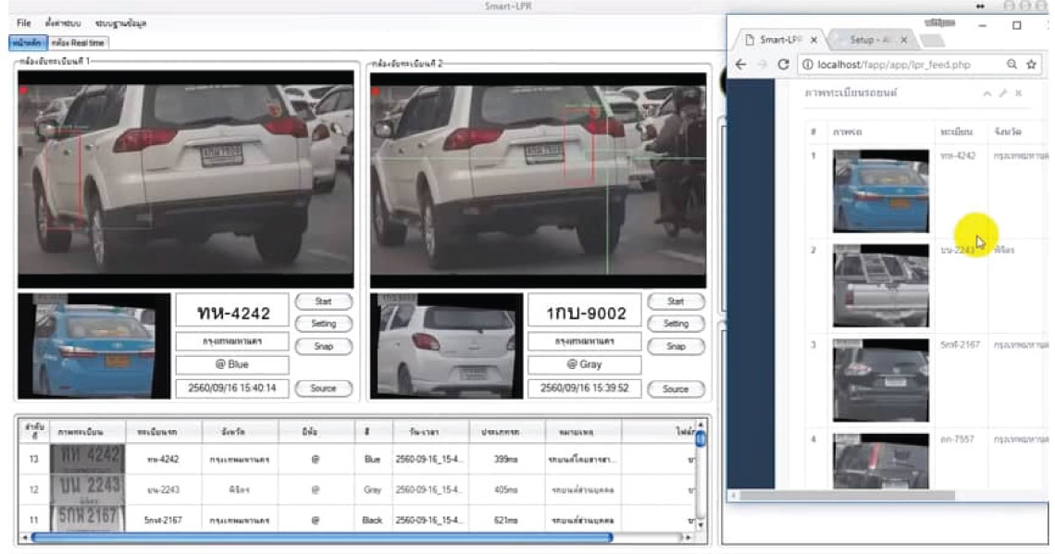Reload the lpr_feed.php page

tap(784, 65)
